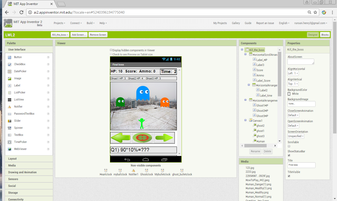Click the green right arrow button in preview
The image size is (337, 201).
click(164, 138)
